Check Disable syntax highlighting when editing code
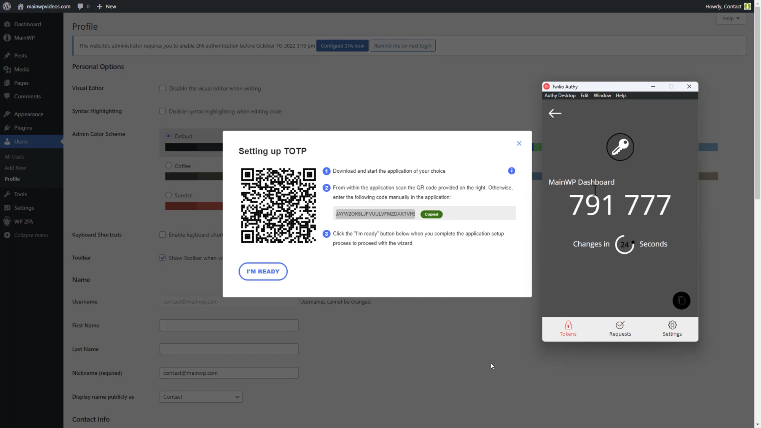This screenshot has height=428, width=761. tap(162, 111)
